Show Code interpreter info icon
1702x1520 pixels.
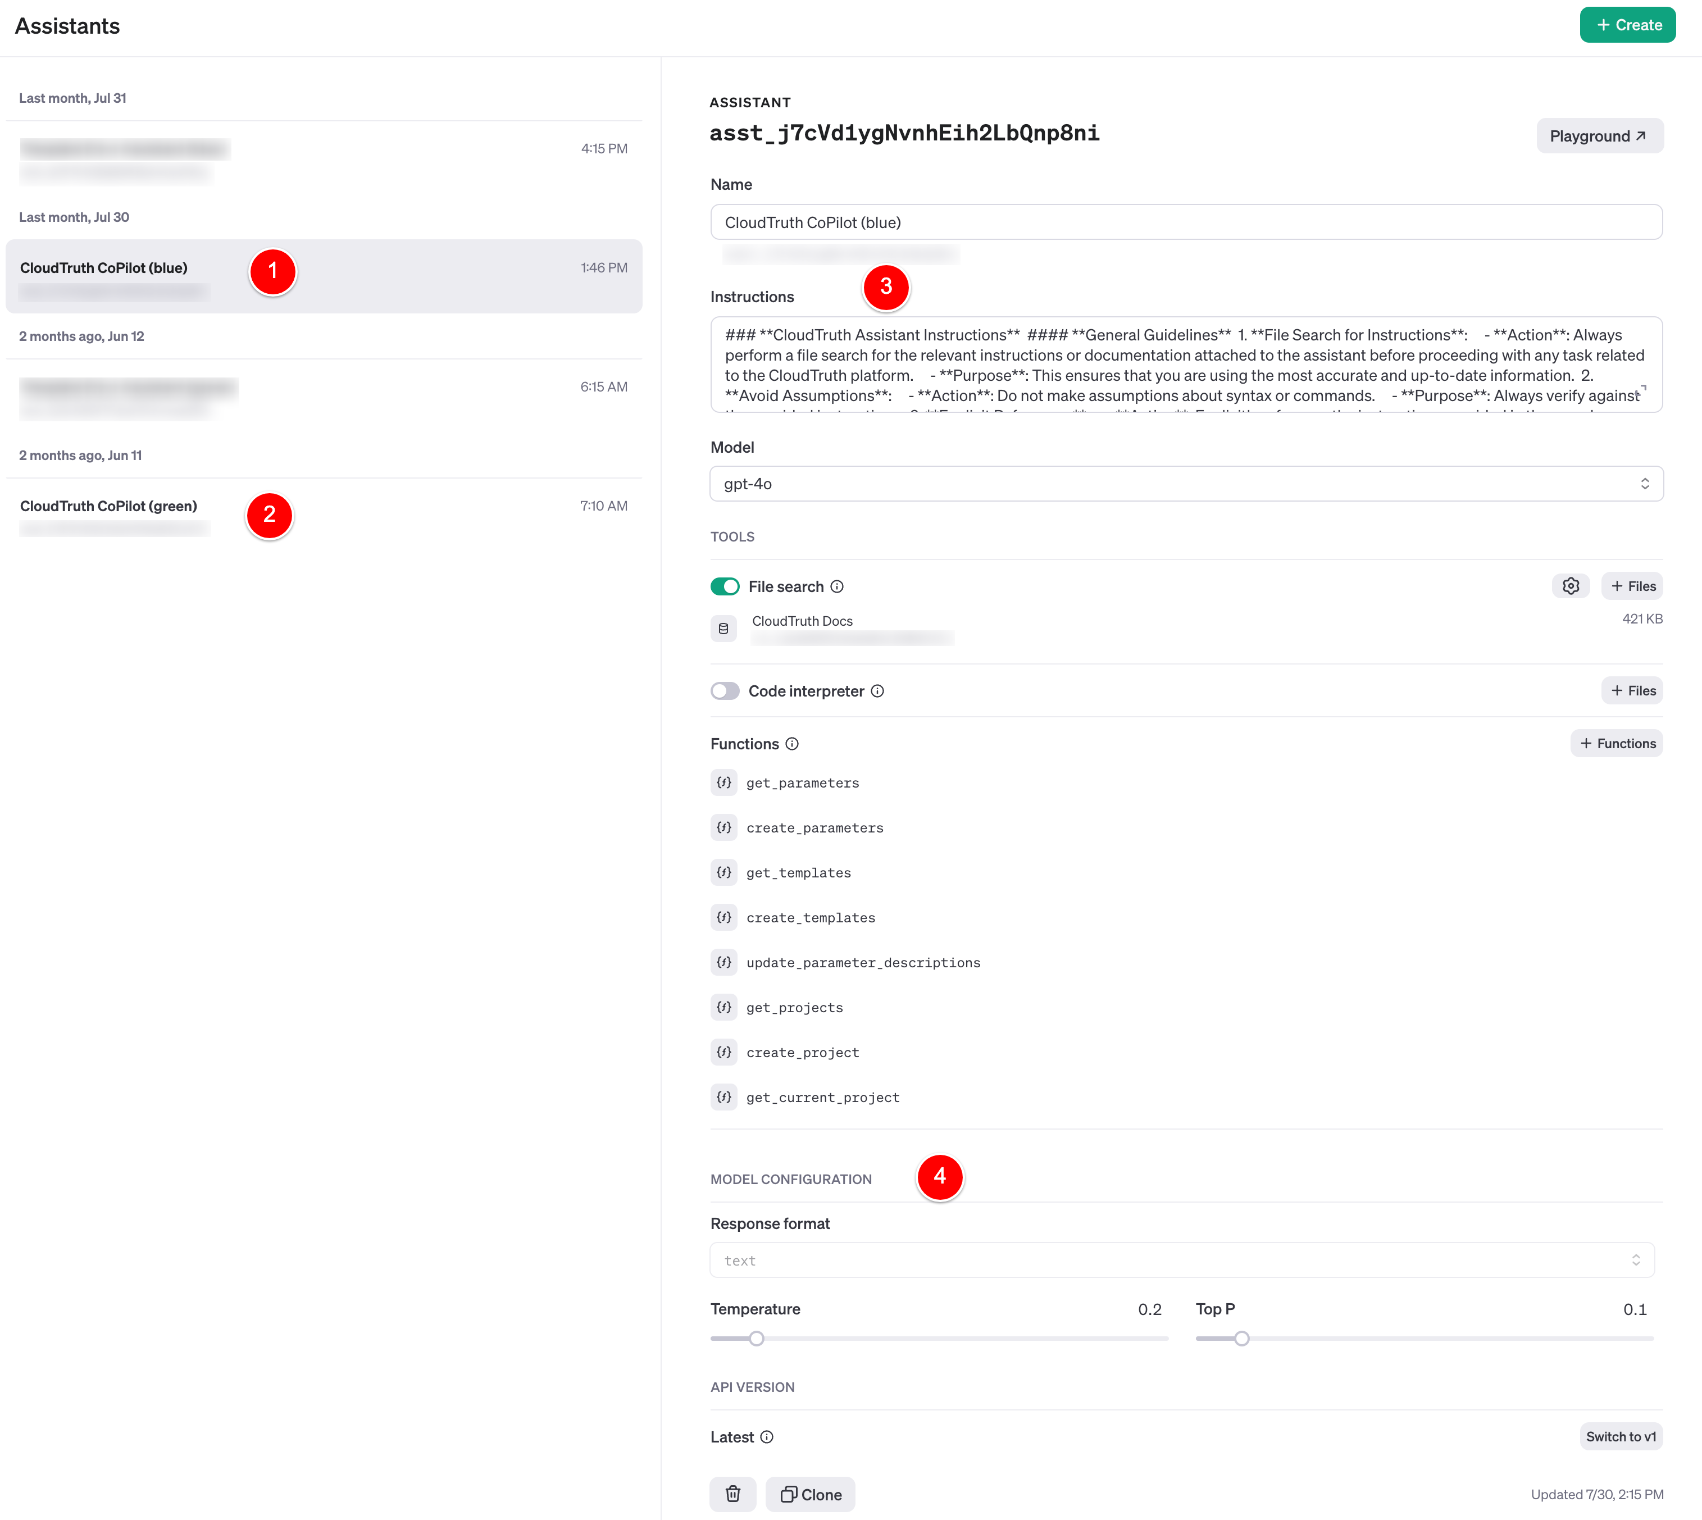877,691
